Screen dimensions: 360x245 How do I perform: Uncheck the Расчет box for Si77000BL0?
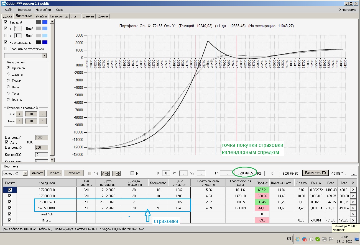pos(10,190)
